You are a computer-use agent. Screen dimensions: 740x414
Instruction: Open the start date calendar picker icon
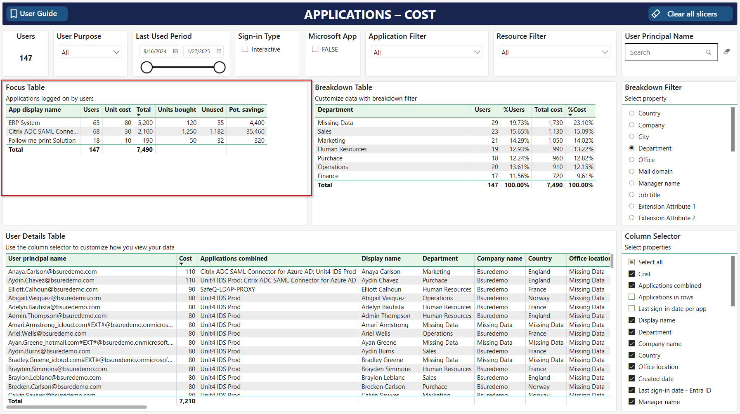click(175, 51)
